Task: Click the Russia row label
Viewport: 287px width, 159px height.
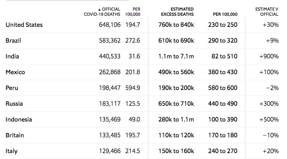Action: coord(14,104)
